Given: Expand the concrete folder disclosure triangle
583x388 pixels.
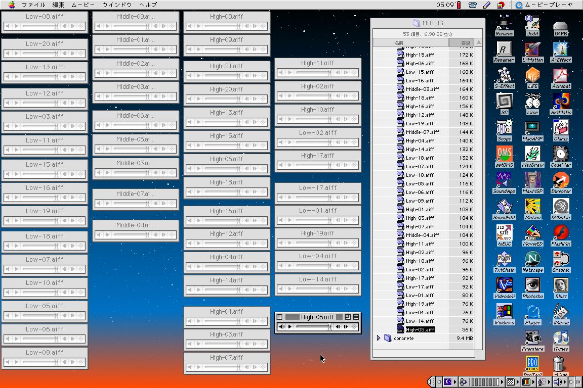Looking at the screenshot, I should coord(379,338).
